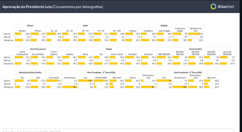Click the Gênero table header

tap(30, 25)
